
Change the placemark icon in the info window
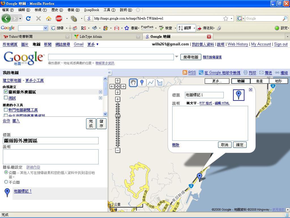[238, 95]
